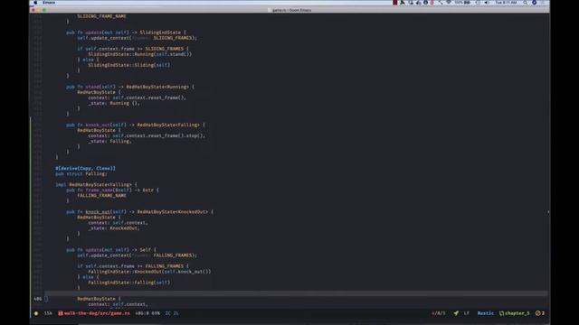Click the impl RedHatBoyState<Falling> line
Viewport: 579px width, 325px height.
[96, 184]
